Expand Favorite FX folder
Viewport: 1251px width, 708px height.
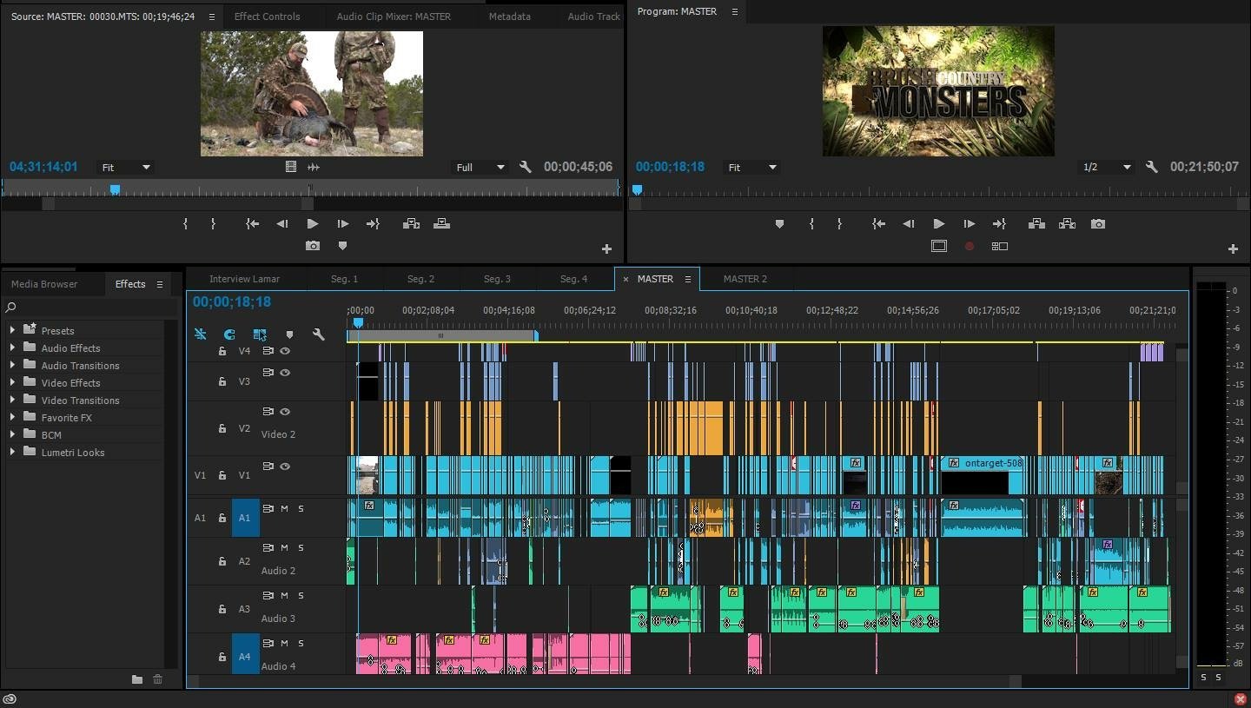pyautogui.click(x=12, y=417)
